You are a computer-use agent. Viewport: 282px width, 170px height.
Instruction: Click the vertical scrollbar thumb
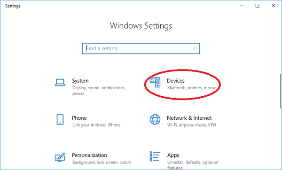pos(281,91)
